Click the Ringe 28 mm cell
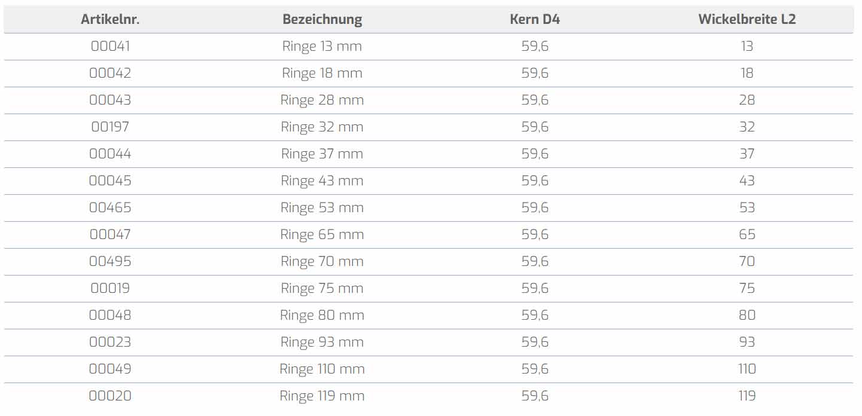Screen dimensions: 862x416 coord(322,100)
